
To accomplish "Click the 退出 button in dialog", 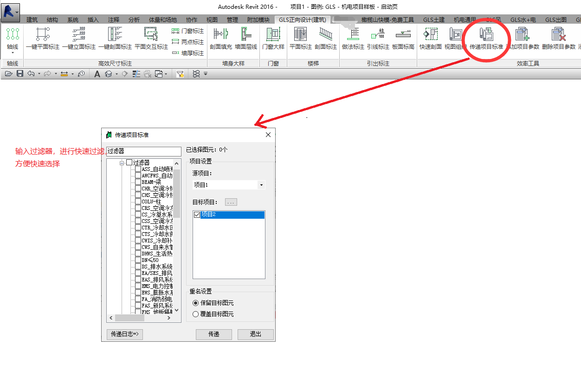I will (x=255, y=334).
